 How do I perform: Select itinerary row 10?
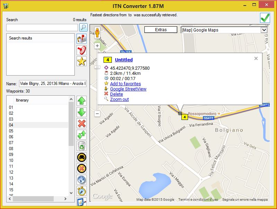pyautogui.click(x=37, y=160)
